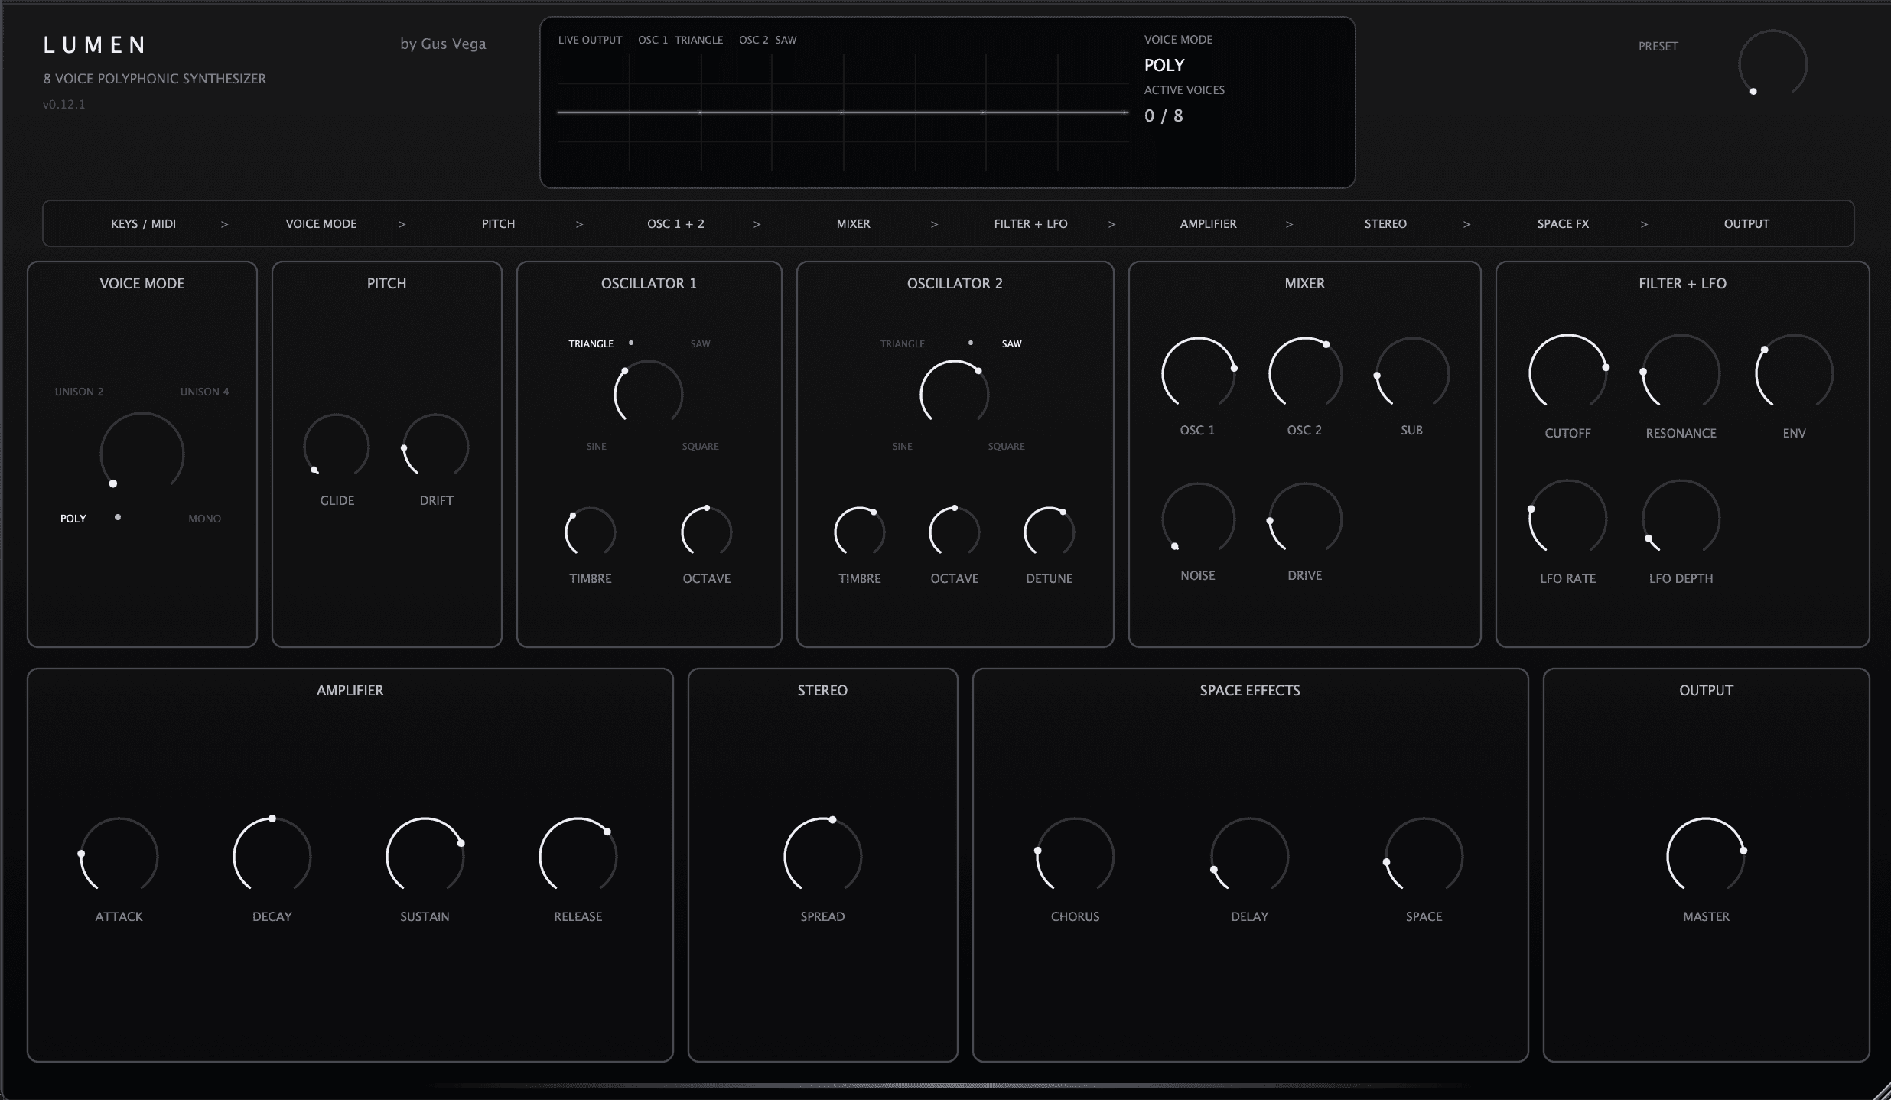This screenshot has width=1891, height=1100.
Task: Select UNISON 4 voice mode
Action: pos(204,392)
